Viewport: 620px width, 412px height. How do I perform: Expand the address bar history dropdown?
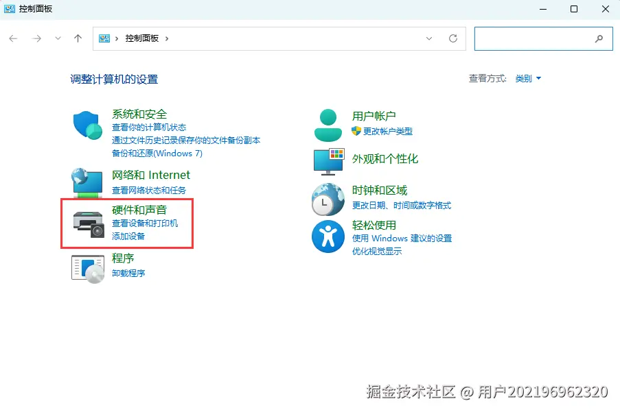[429, 38]
